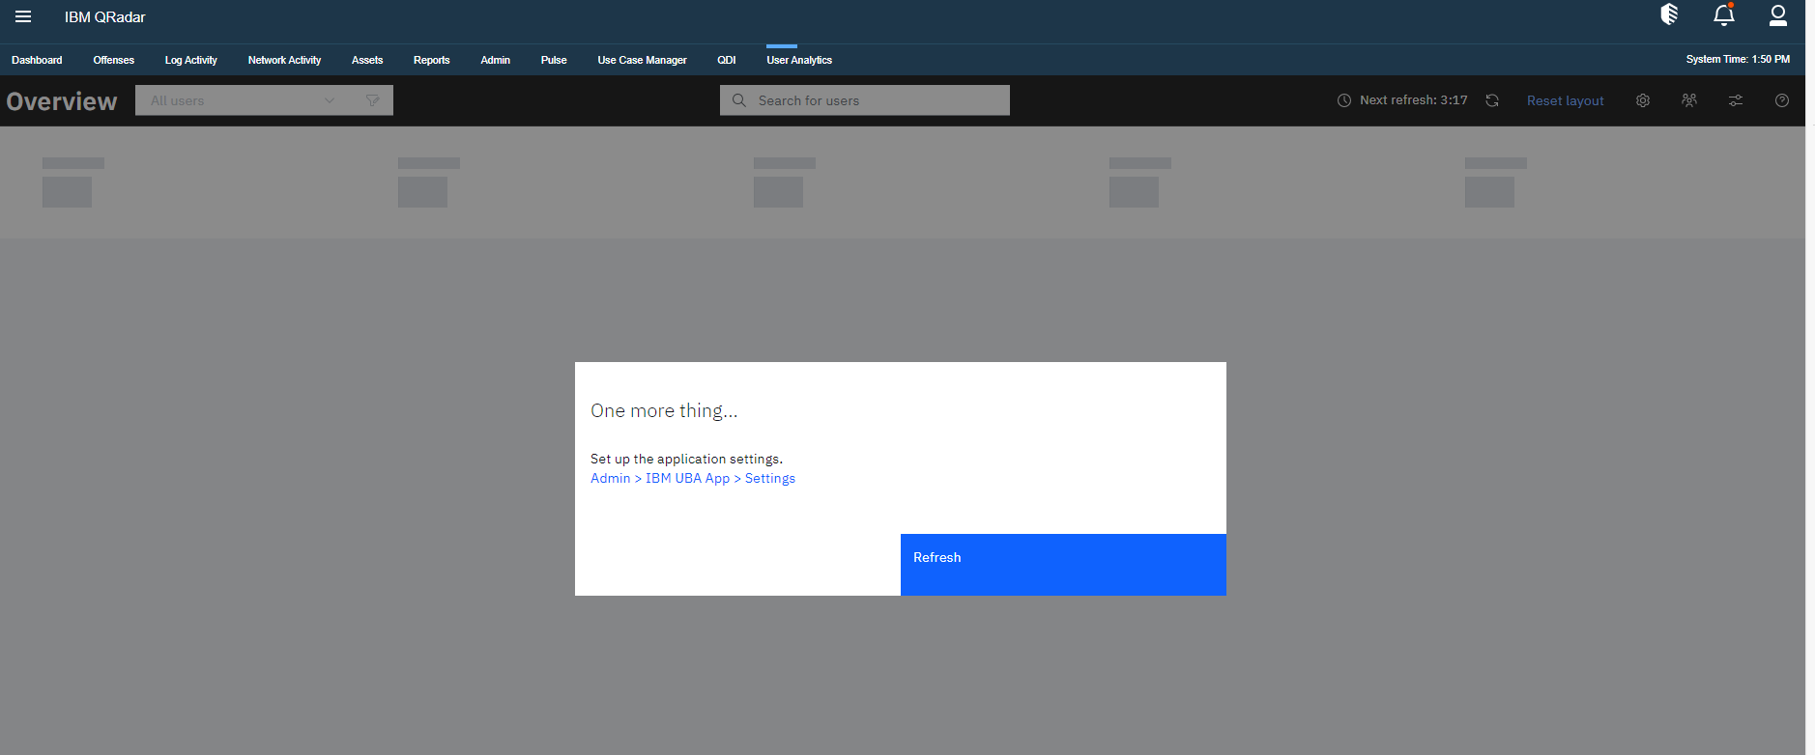Screen dimensions: 1815x755
Task: Open the gear settings icon in Overview bar
Action: point(1643,100)
